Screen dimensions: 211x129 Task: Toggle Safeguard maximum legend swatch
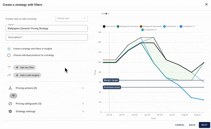pos(141,26)
